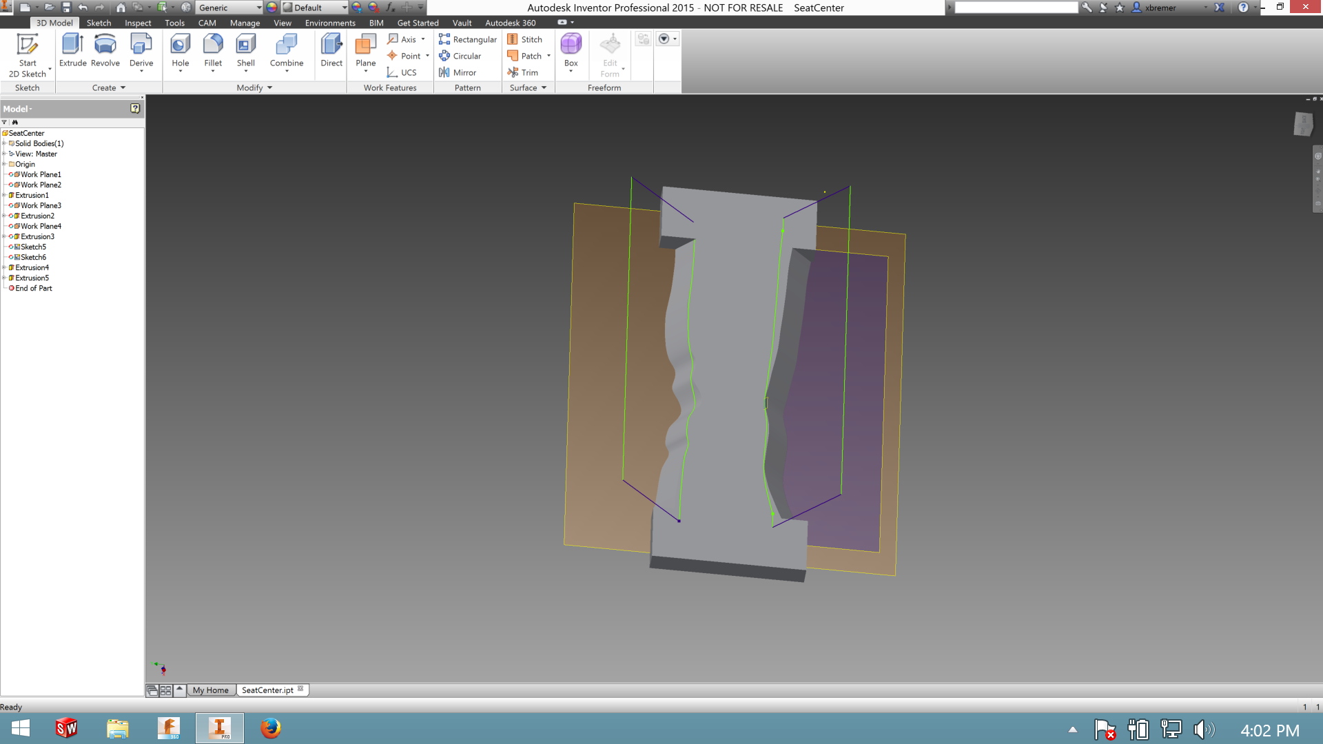This screenshot has height=744, width=1323.
Task: Switch to the My Home document tab
Action: coord(211,690)
